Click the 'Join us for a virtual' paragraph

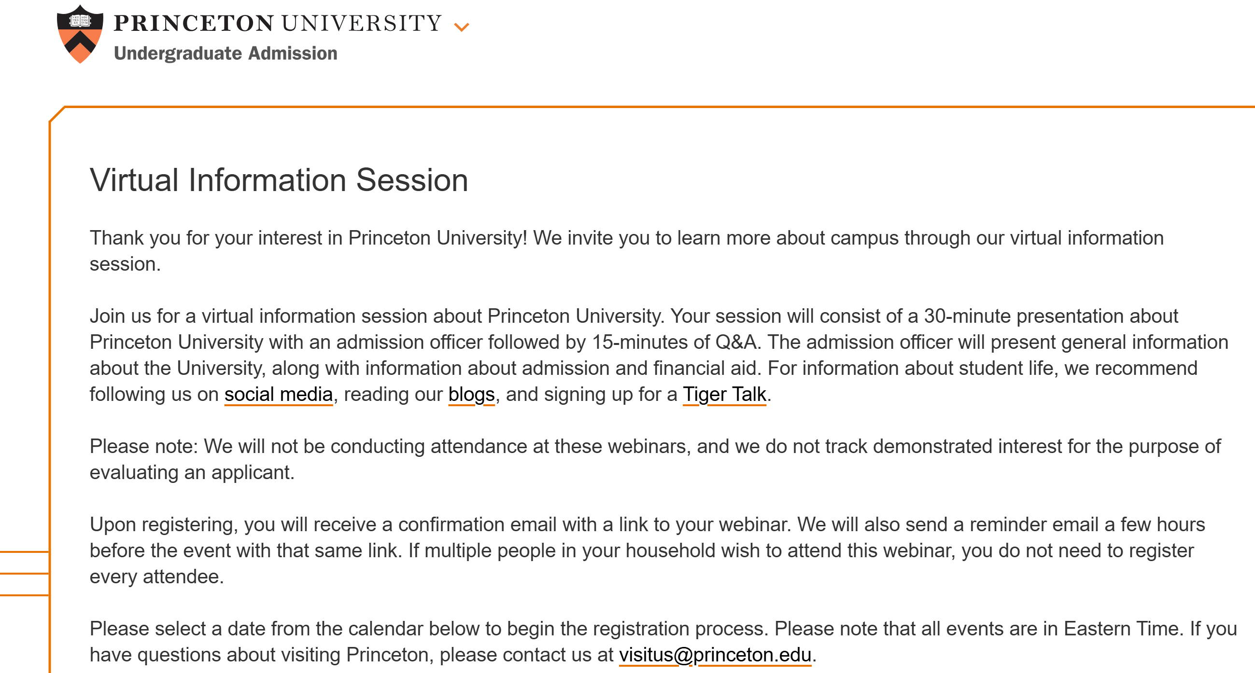pyautogui.click(x=659, y=355)
